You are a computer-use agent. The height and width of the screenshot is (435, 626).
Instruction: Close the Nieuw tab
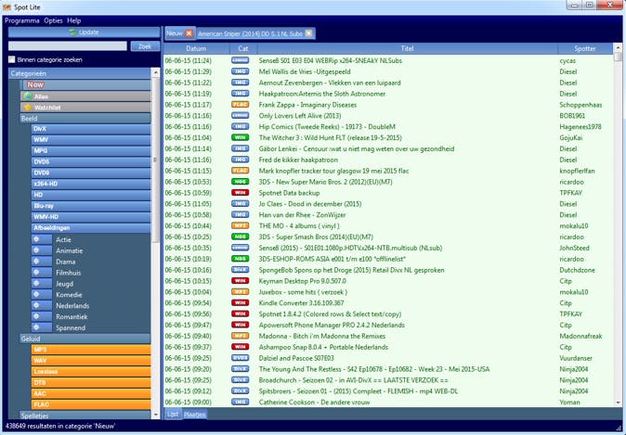click(189, 33)
